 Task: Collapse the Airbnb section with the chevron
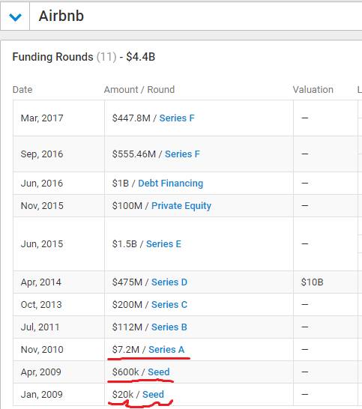(x=15, y=17)
